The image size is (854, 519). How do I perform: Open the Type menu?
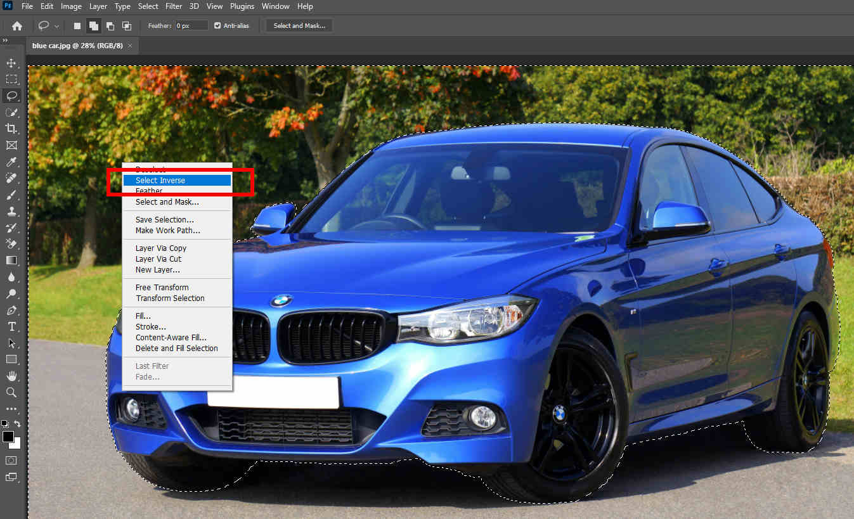pyautogui.click(x=122, y=6)
